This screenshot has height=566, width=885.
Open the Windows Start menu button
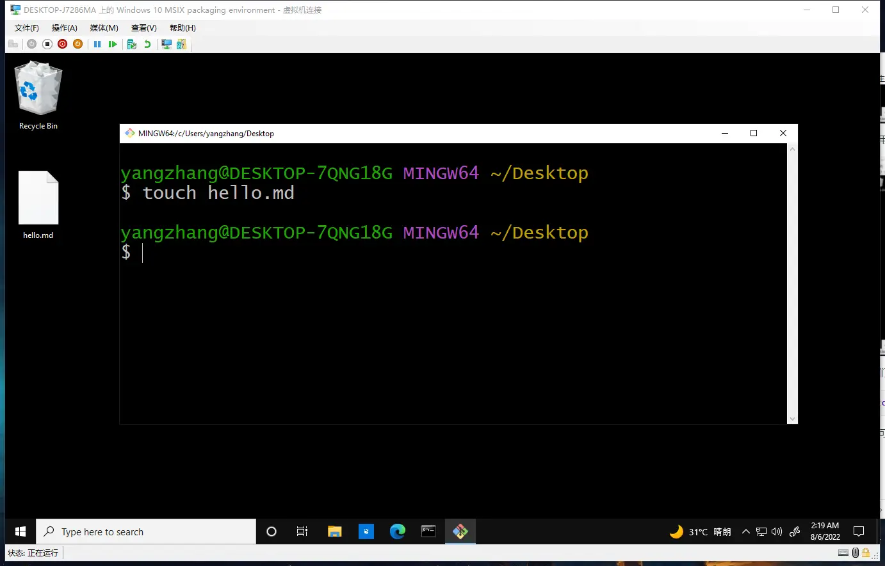pos(20,531)
